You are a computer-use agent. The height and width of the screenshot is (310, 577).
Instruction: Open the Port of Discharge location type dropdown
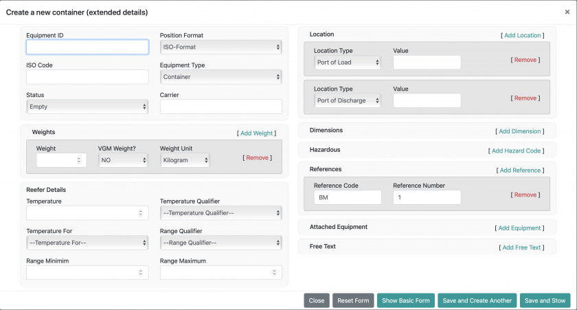click(x=348, y=100)
